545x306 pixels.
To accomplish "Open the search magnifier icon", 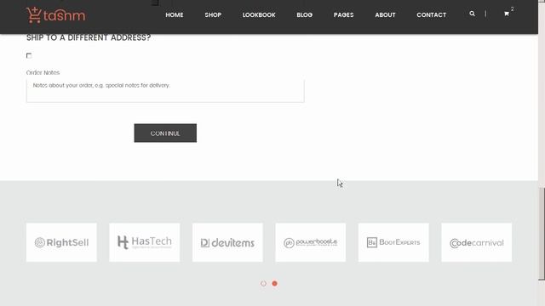I will pyautogui.click(x=472, y=14).
